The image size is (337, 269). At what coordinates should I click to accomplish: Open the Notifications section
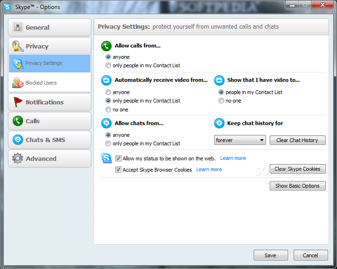coord(49,102)
